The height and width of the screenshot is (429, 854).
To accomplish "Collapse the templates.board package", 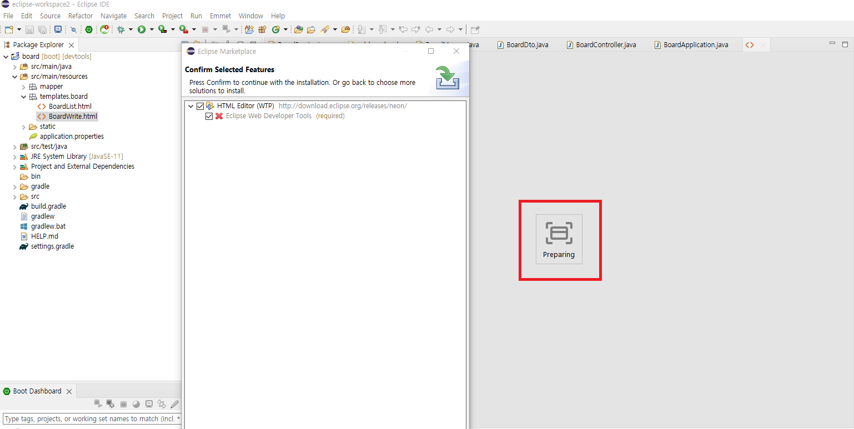I will (24, 97).
